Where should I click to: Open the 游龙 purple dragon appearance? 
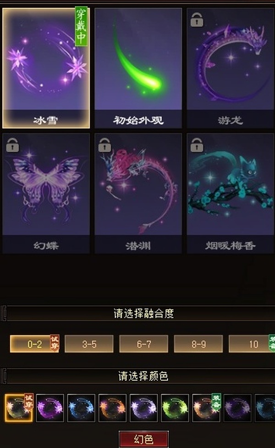pyautogui.click(x=231, y=68)
